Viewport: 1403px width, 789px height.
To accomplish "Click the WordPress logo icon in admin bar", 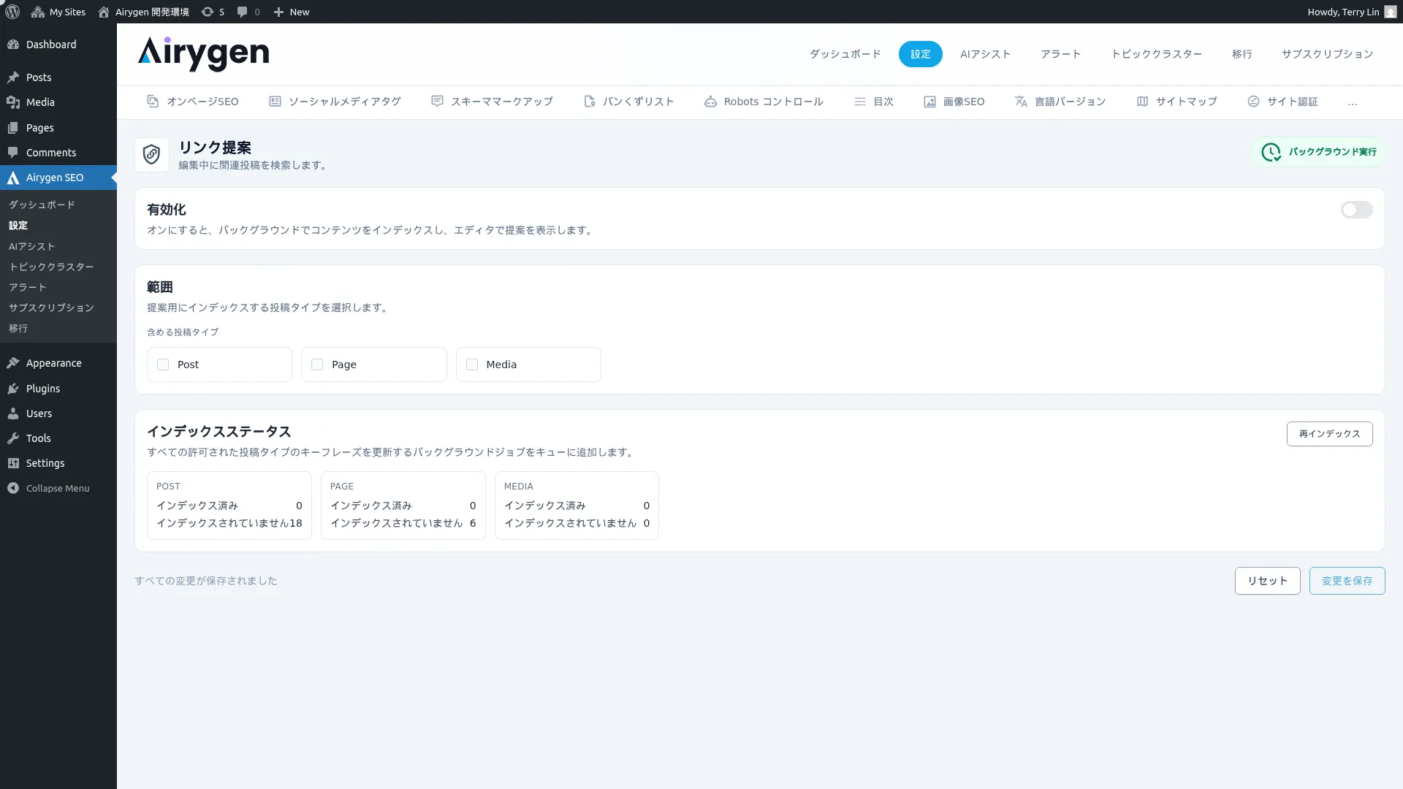I will pyautogui.click(x=12, y=12).
